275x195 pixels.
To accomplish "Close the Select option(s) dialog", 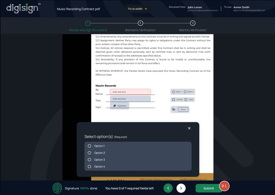I will coord(189,128).
